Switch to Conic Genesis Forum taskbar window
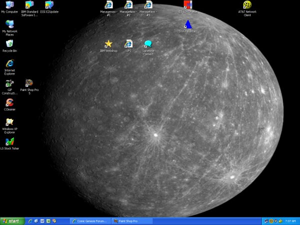The width and height of the screenshot is (300, 225). tap(90, 221)
